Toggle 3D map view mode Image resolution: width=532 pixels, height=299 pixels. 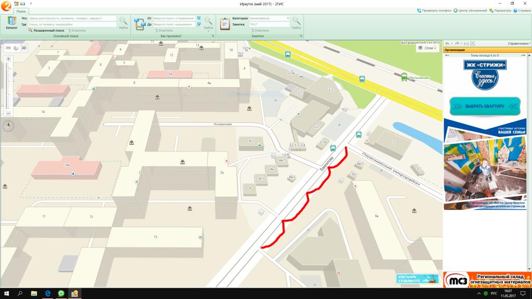pos(24,48)
